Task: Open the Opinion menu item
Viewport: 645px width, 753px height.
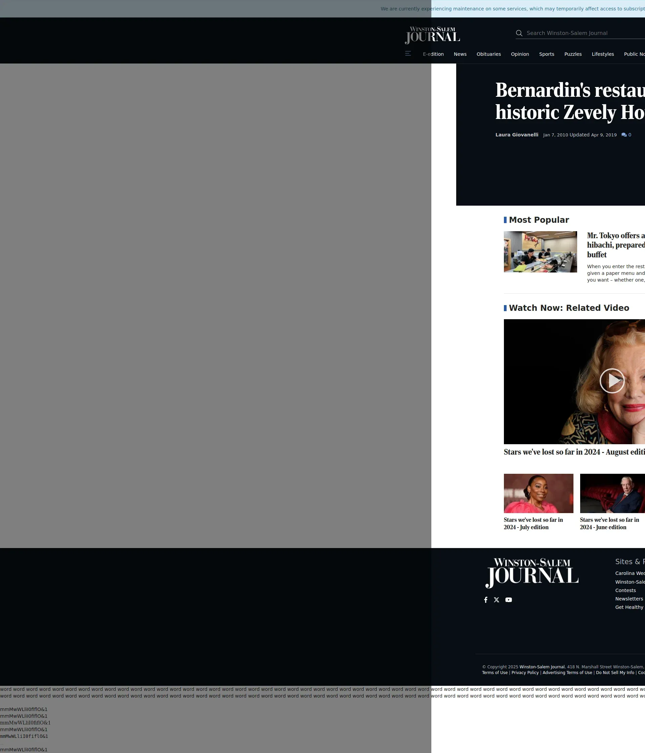Action: [520, 54]
